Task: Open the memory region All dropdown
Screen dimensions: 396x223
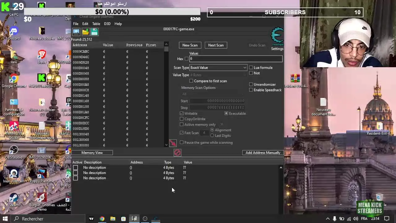Action: click(x=213, y=94)
